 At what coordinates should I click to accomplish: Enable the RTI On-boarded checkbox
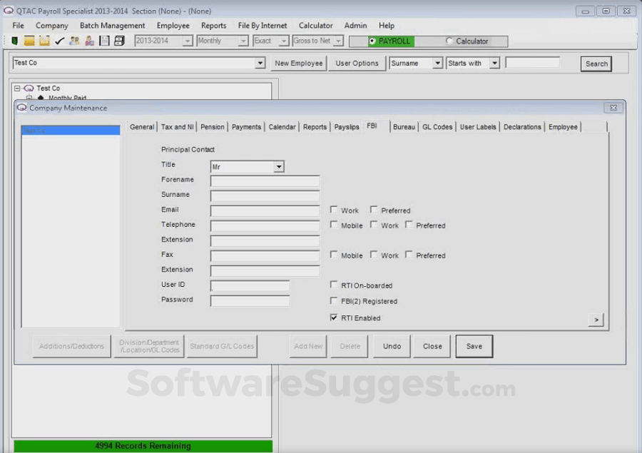click(334, 285)
